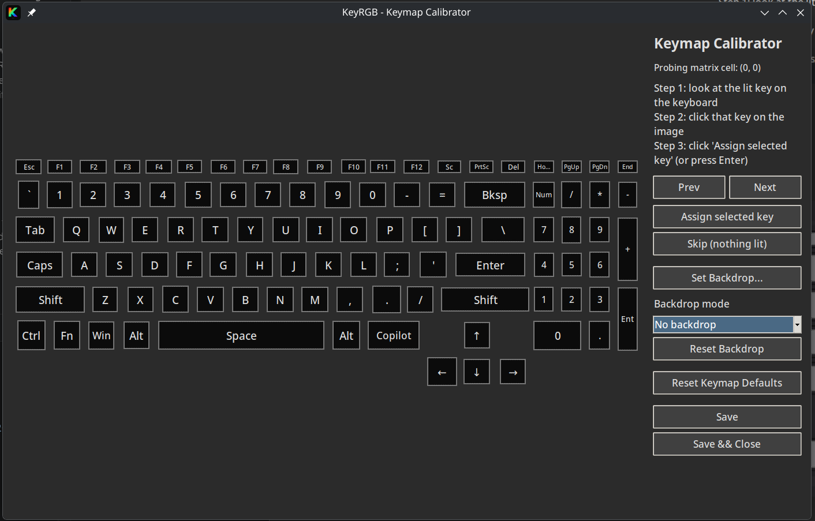Select the Bksp key
815x521 pixels.
point(495,195)
